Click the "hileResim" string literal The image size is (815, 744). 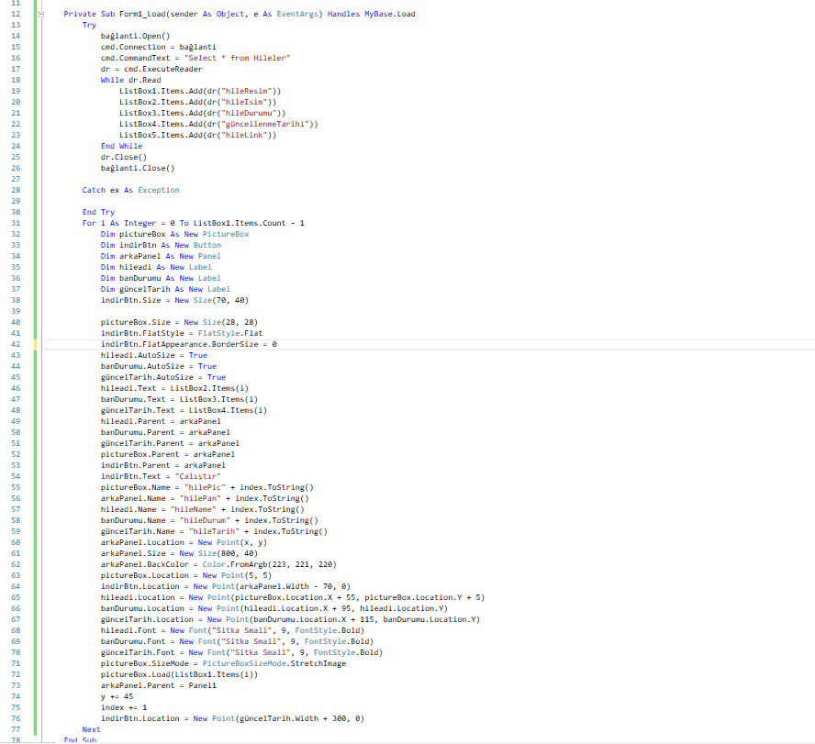coord(246,91)
